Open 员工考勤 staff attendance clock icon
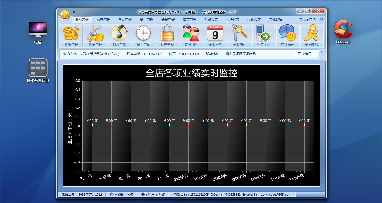The image size is (382, 203). click(143, 35)
